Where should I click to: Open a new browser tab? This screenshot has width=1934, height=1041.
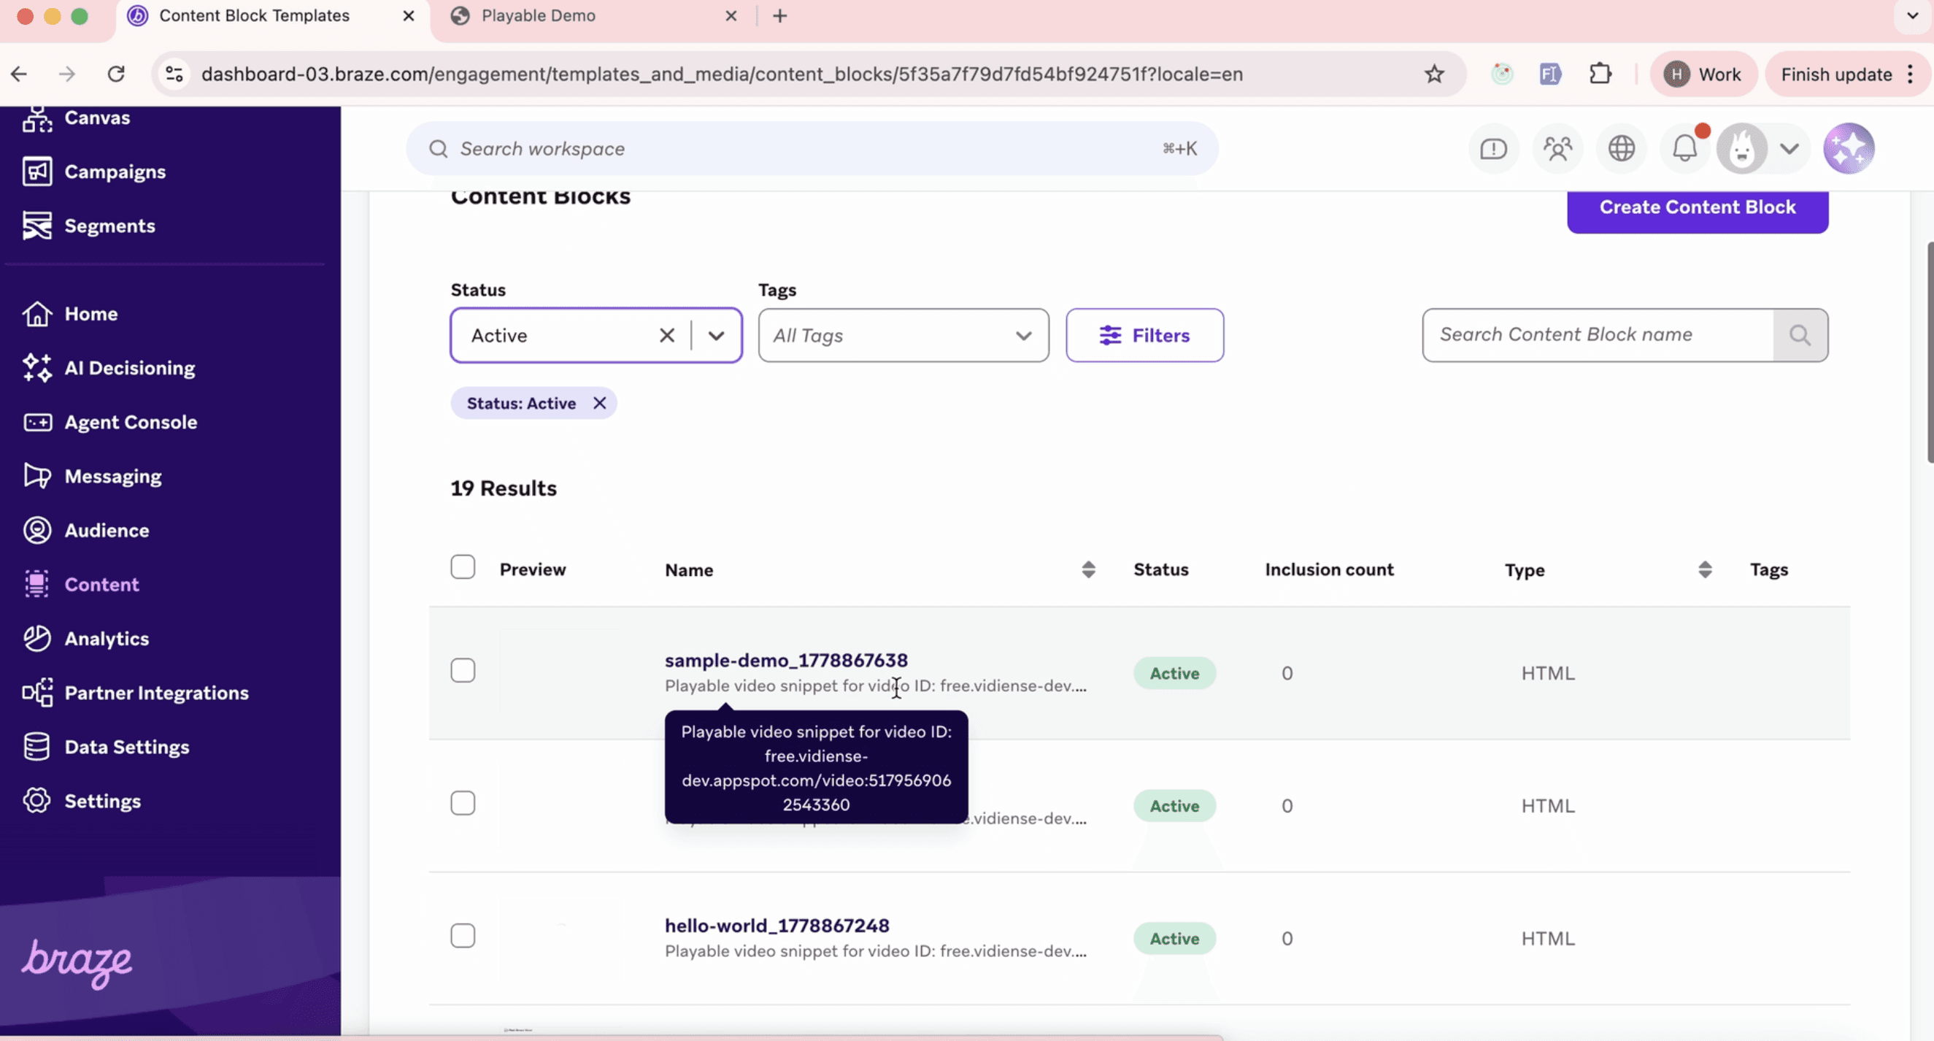click(779, 16)
